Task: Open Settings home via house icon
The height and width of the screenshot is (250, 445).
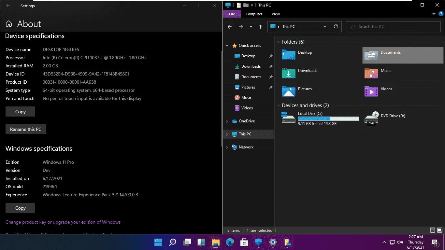Action: tap(9, 24)
